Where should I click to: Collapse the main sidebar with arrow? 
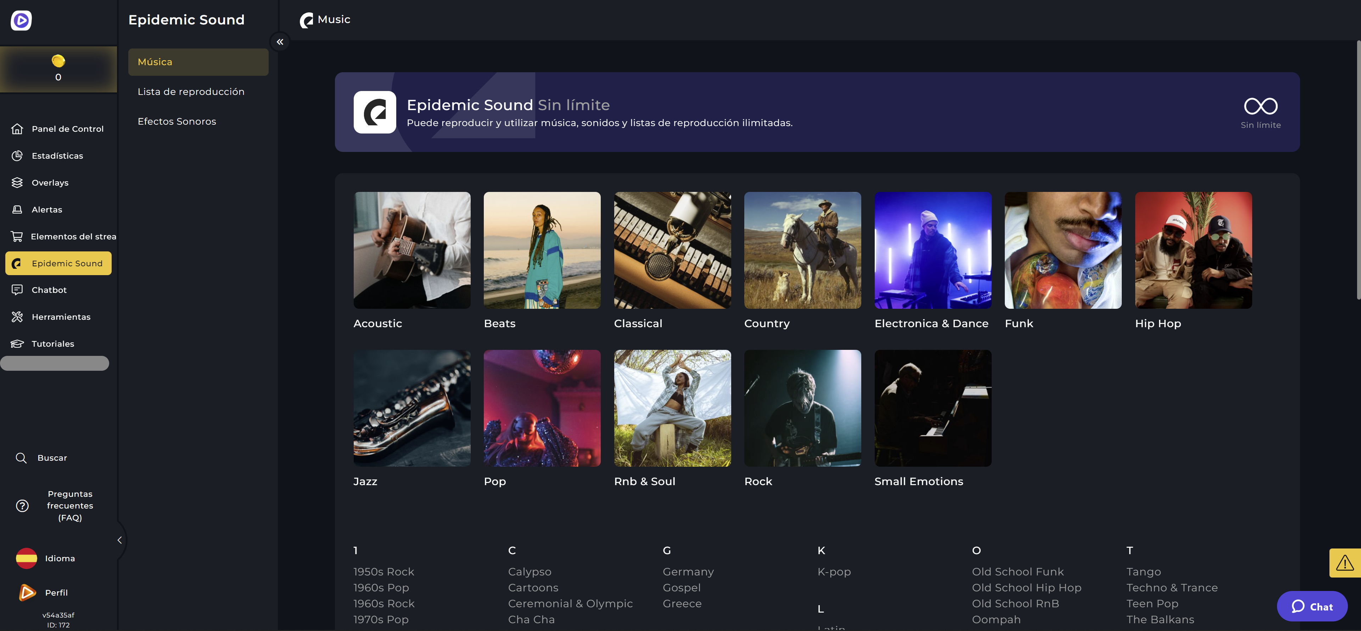click(119, 540)
